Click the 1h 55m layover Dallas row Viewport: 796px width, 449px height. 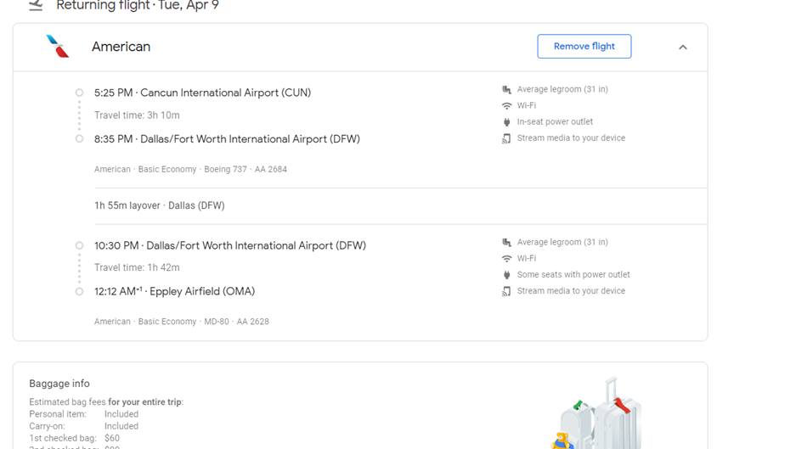[160, 205]
